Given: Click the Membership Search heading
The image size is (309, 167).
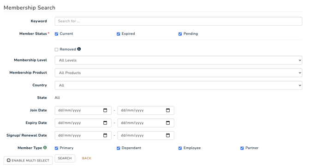Looking at the screenshot, I should [30, 8].
